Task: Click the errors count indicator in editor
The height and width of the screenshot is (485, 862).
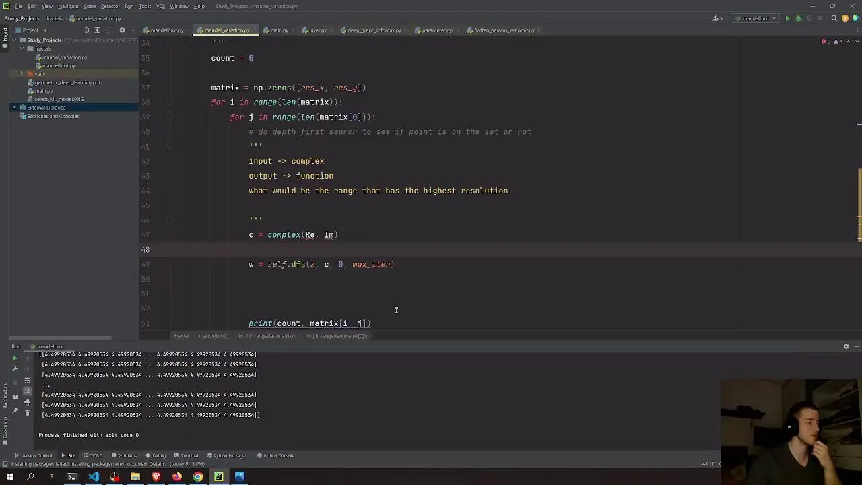Action: click(826, 42)
